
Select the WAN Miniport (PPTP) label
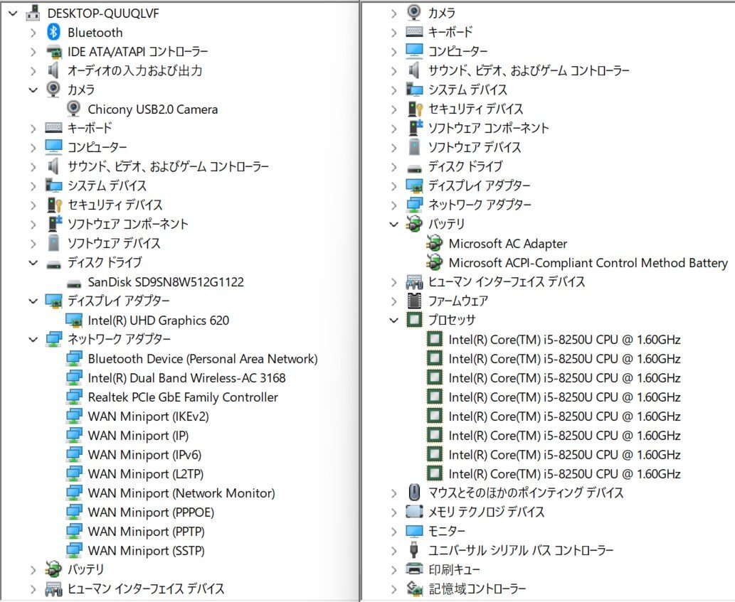click(147, 532)
